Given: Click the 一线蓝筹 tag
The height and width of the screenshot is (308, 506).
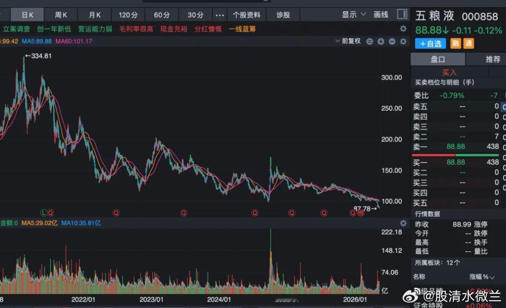Looking at the screenshot, I should click(x=242, y=29).
